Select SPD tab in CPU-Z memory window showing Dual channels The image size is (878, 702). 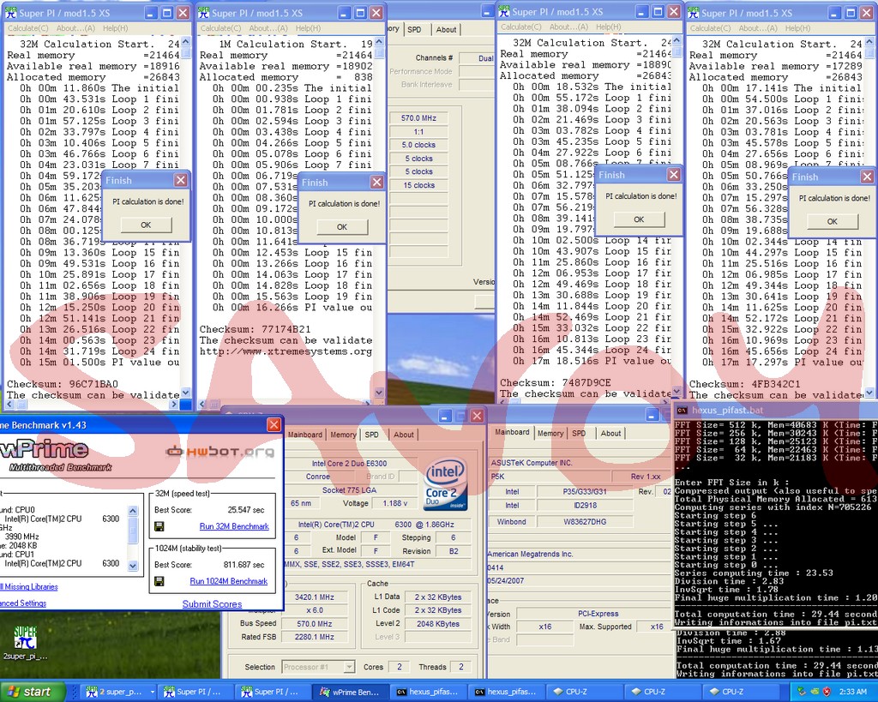[414, 30]
